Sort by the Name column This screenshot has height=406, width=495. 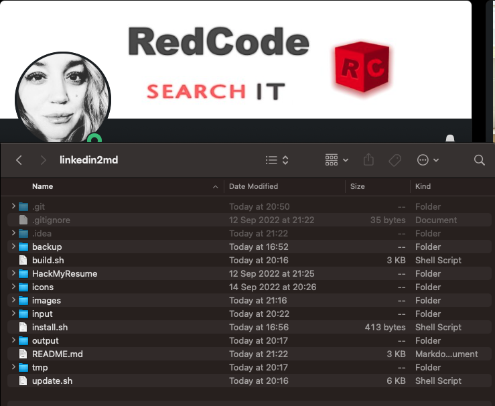click(x=43, y=186)
